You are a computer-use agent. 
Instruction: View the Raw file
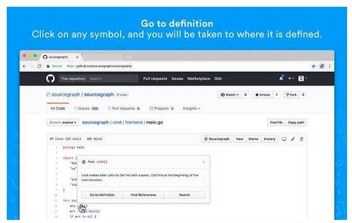click(239, 139)
